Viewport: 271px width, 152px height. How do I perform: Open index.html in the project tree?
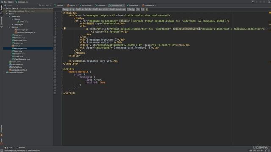pos(15,62)
